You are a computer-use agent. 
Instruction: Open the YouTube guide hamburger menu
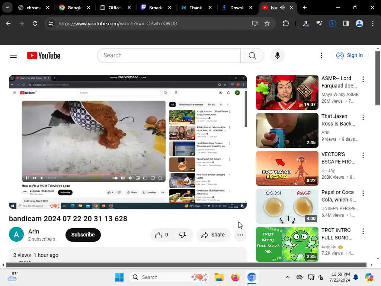(13, 55)
